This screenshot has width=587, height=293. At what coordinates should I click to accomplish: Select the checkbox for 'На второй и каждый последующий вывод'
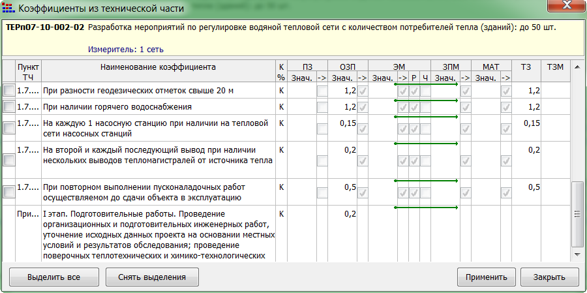(8, 161)
